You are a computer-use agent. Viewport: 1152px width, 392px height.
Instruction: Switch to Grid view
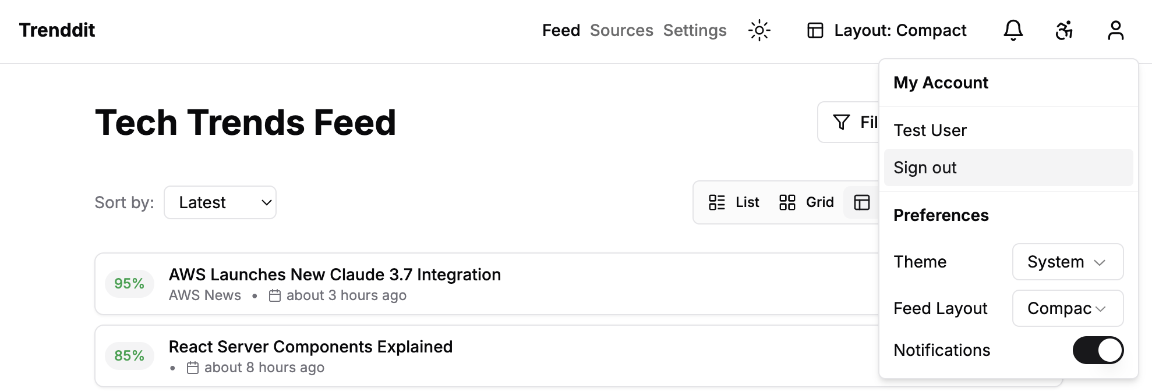click(x=807, y=202)
